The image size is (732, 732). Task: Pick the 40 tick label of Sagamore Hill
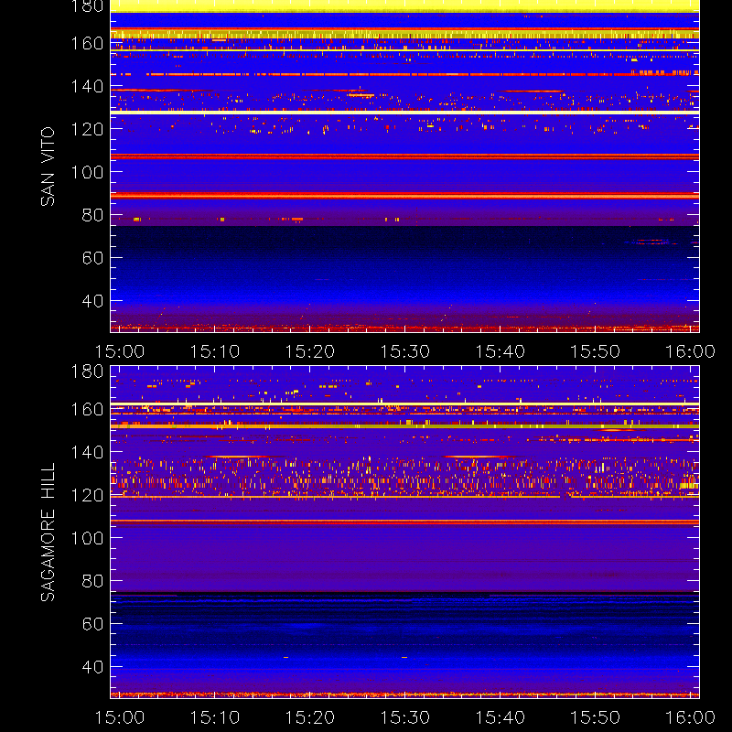(92, 667)
